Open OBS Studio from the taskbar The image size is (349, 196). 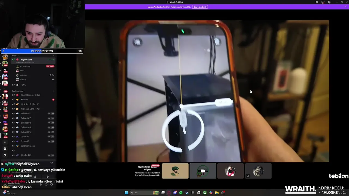pos(223,193)
